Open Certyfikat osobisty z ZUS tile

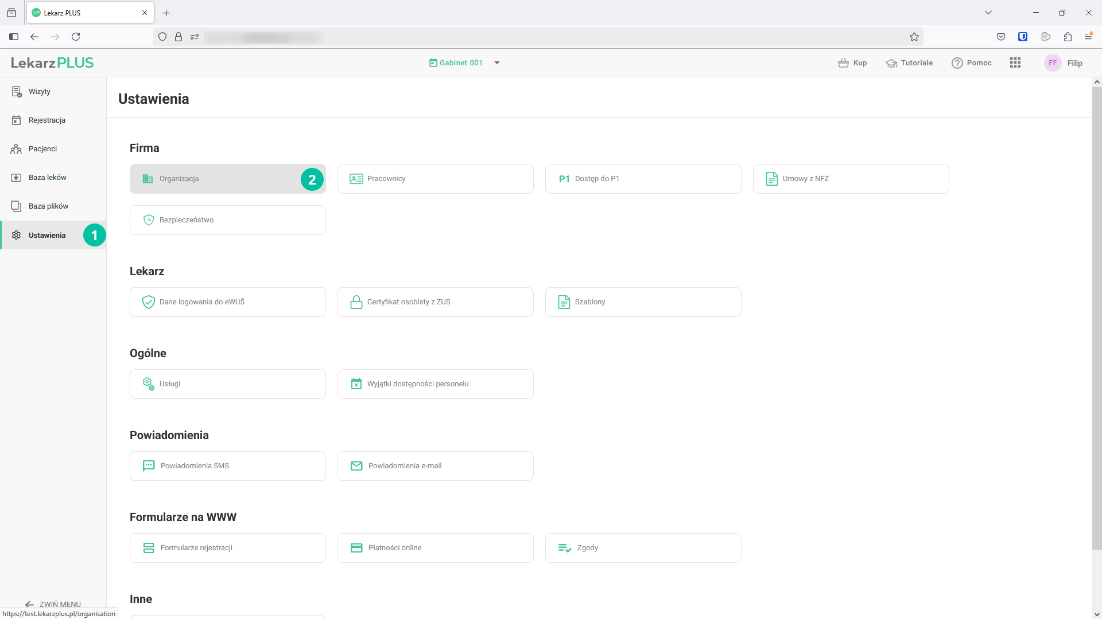click(x=435, y=302)
